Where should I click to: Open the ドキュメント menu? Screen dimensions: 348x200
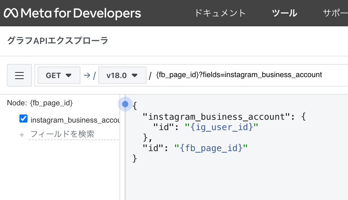[x=220, y=13]
